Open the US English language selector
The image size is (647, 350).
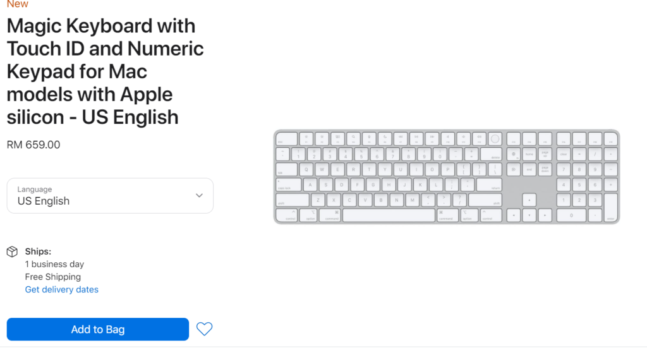(x=110, y=196)
